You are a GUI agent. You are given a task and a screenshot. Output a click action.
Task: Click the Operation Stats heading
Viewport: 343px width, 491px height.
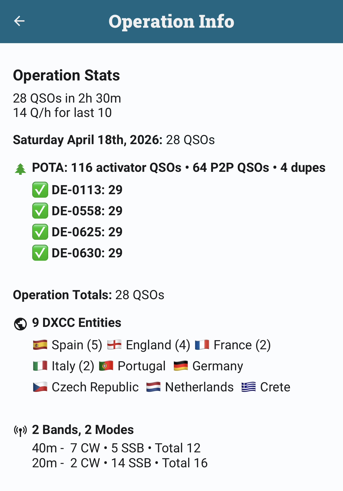pyautogui.click(x=66, y=75)
